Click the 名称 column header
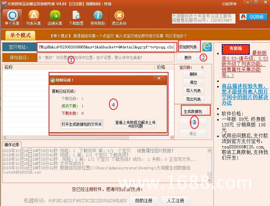270x206 pixels. [x=79, y=67]
